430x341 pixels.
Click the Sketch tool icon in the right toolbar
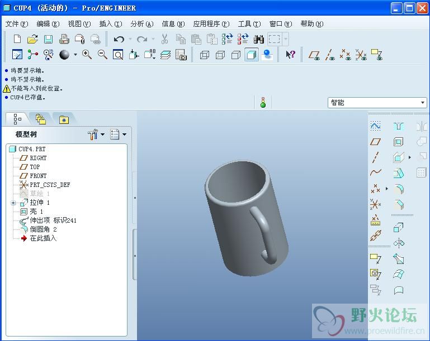[375, 126]
